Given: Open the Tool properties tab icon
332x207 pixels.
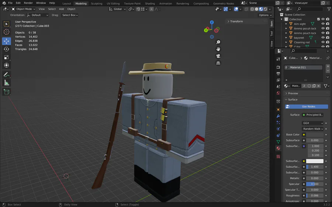Looking at the screenshot, I should coord(278,59).
